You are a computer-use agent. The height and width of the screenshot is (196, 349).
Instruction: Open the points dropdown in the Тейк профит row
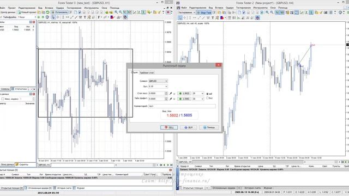point(198,99)
